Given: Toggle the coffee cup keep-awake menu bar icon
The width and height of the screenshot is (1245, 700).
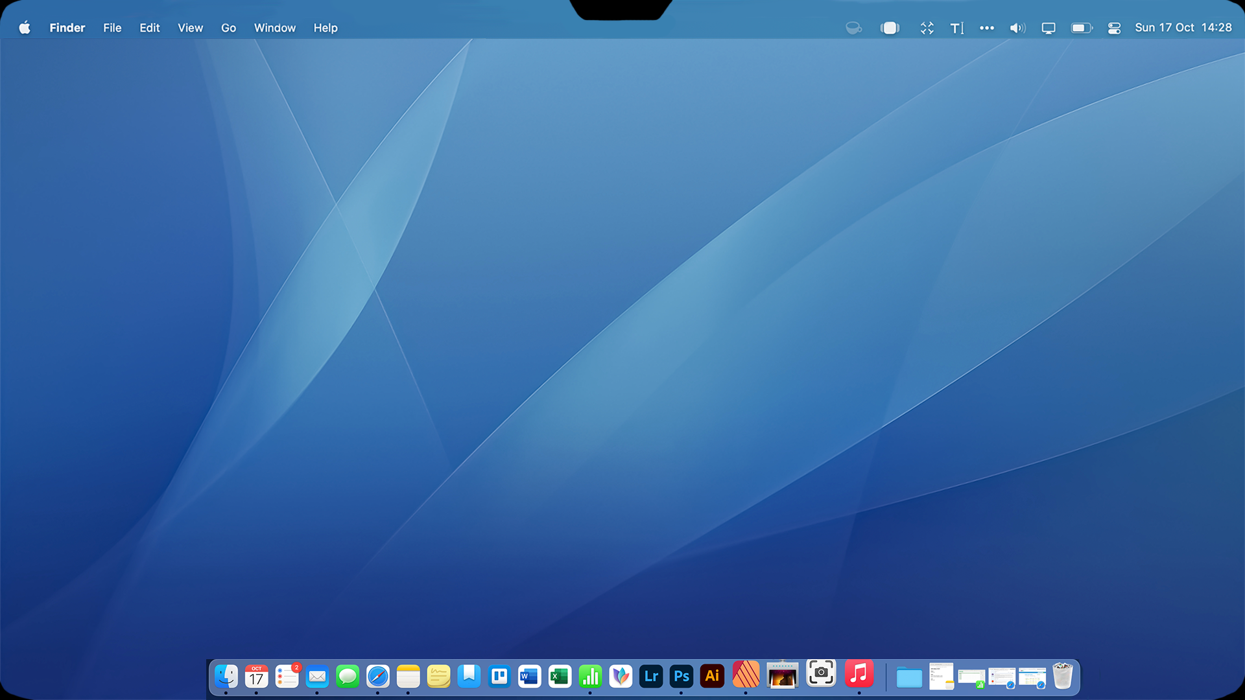Looking at the screenshot, I should click(853, 28).
